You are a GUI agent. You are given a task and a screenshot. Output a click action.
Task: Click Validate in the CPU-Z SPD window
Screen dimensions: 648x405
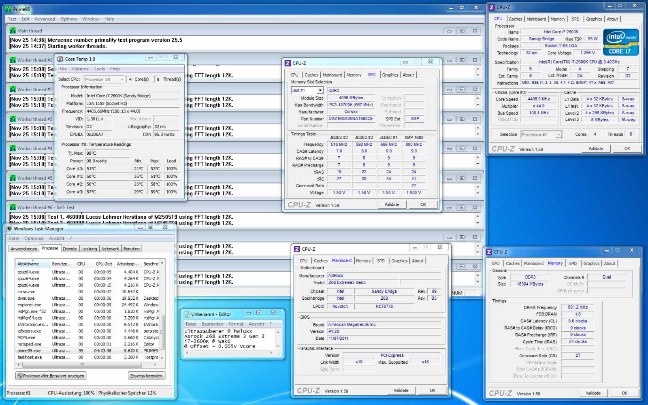[392, 205]
